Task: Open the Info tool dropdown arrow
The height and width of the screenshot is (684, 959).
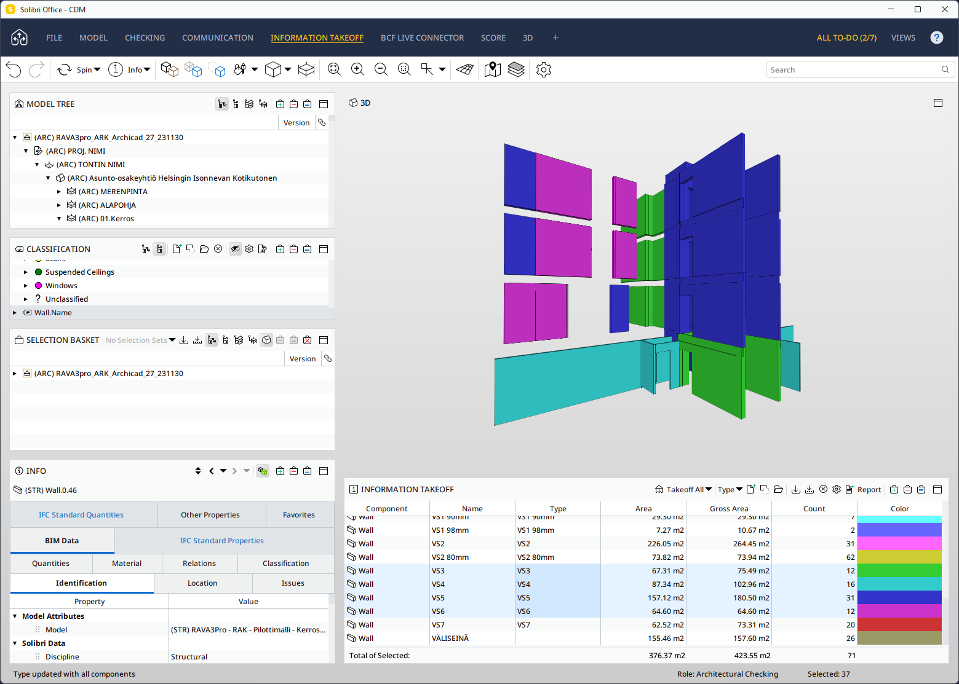Action: click(x=147, y=69)
